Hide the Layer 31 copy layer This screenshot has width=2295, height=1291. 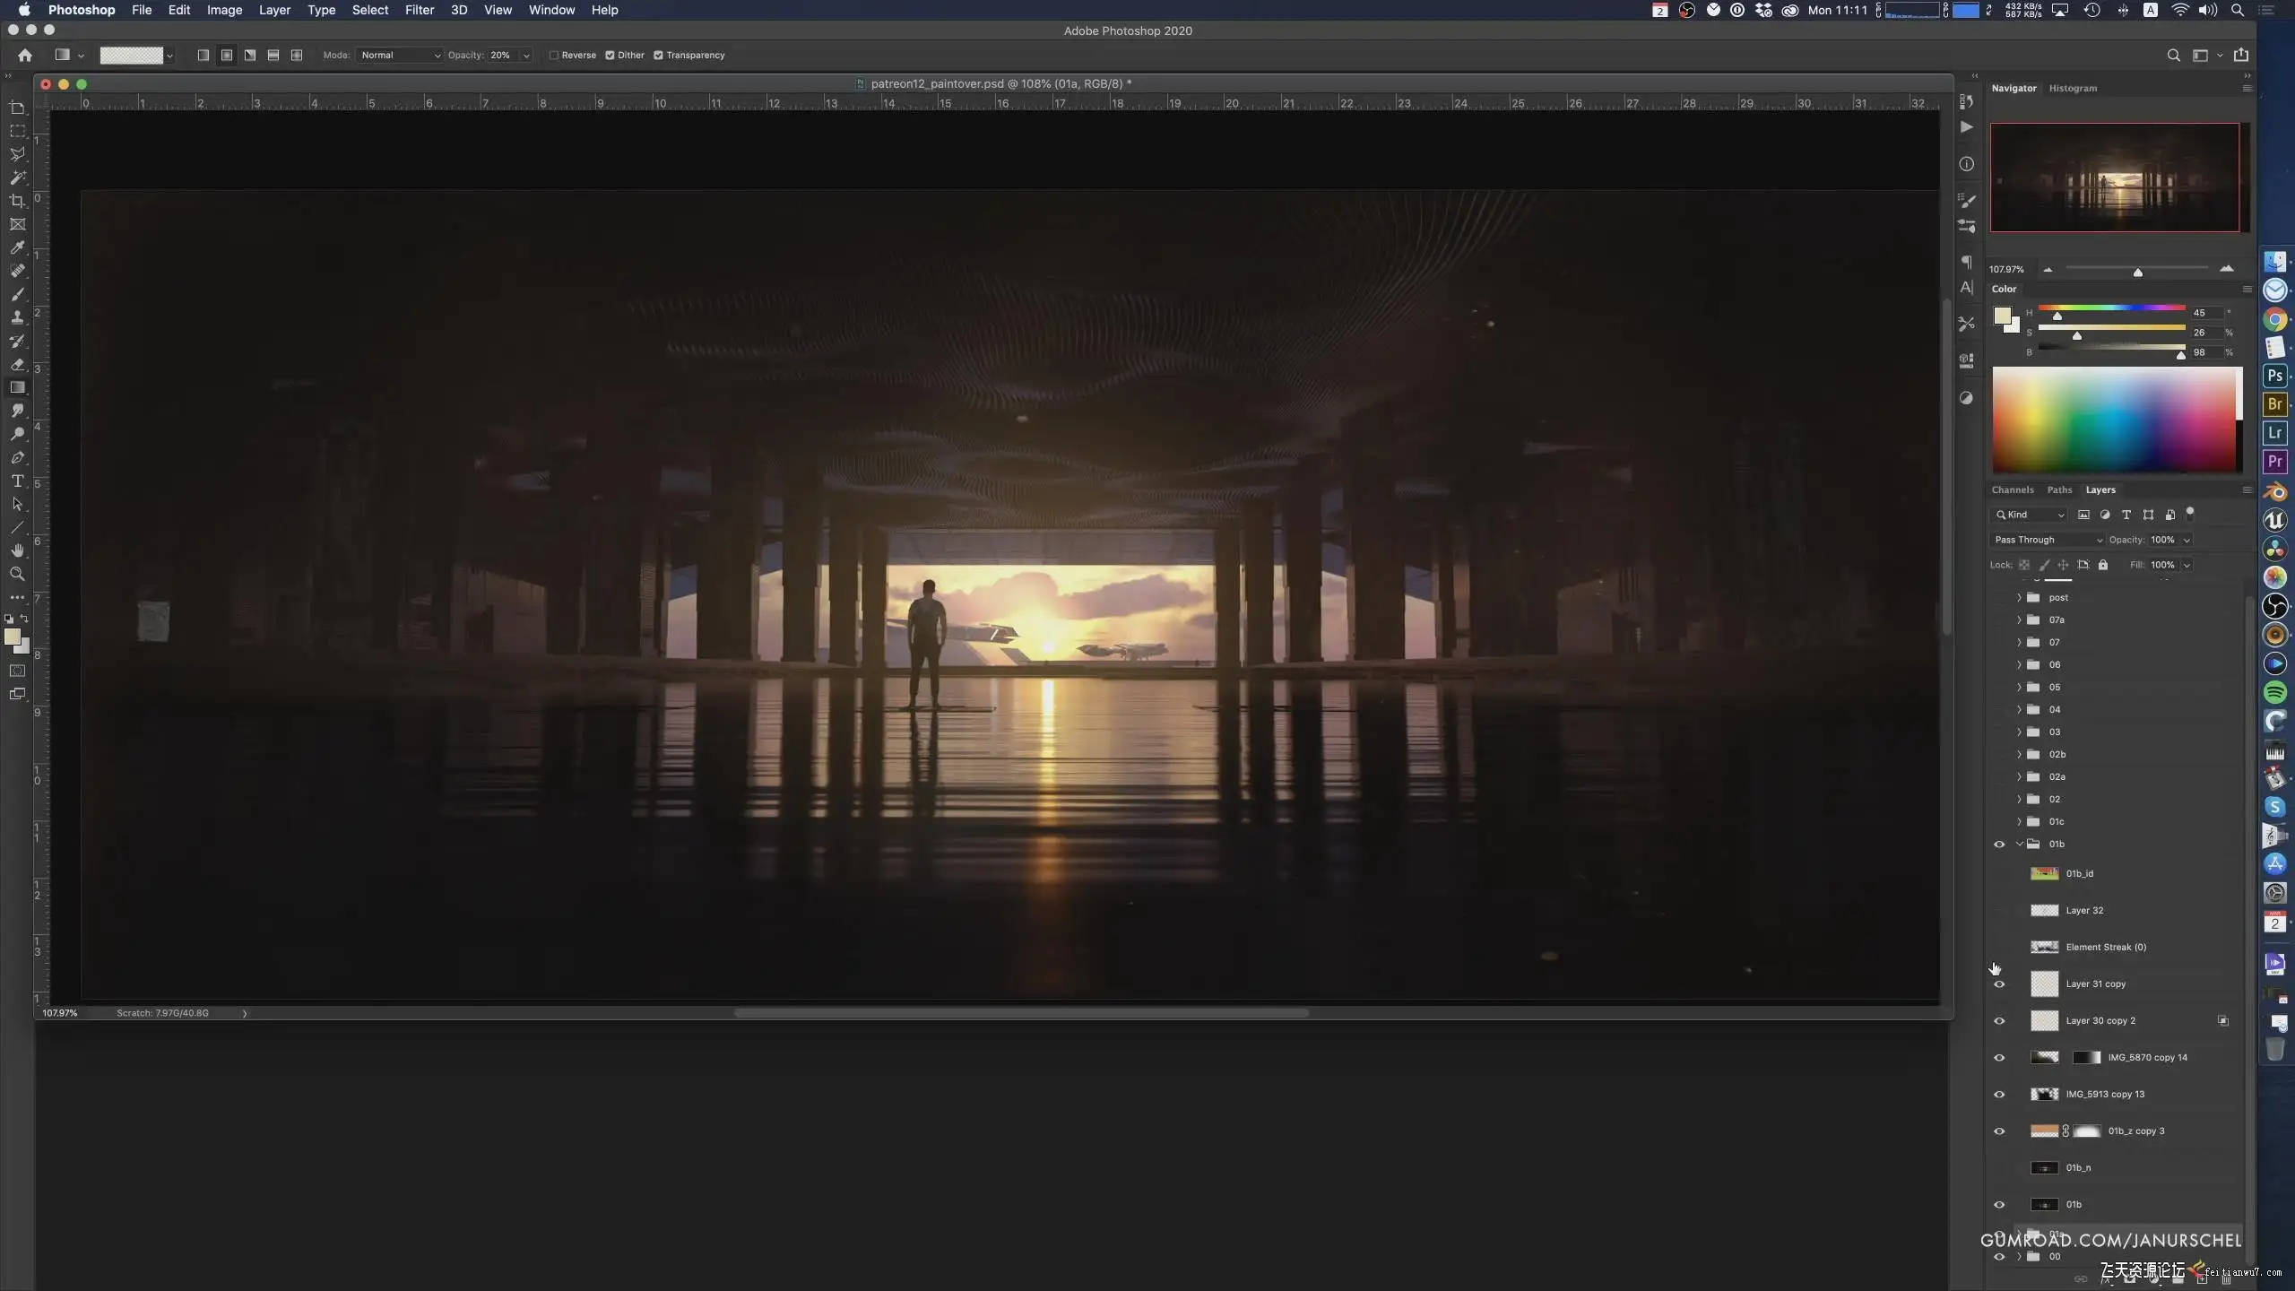(1999, 983)
